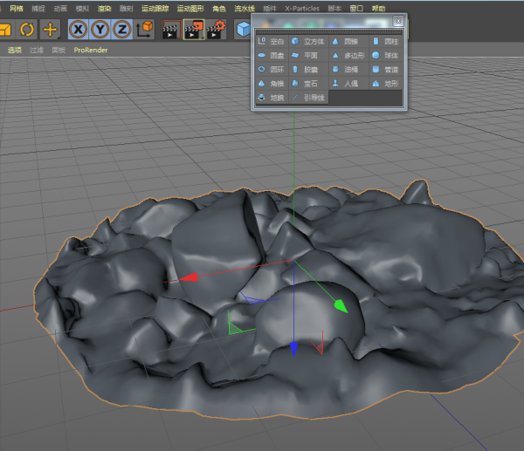Open the 窗口 menu

pyautogui.click(x=356, y=9)
